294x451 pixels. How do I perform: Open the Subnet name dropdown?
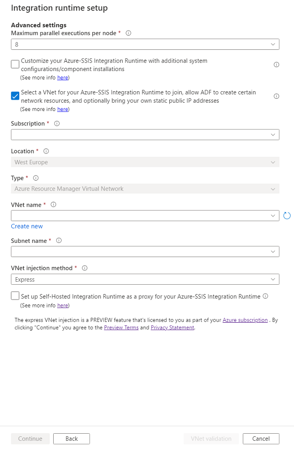click(145, 252)
